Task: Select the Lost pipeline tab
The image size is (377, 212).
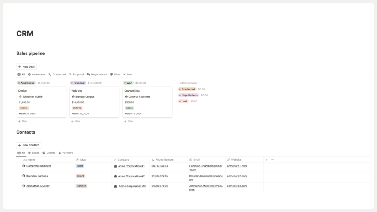Action: coord(128,74)
